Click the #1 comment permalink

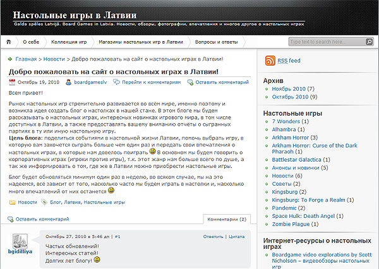[117, 237]
